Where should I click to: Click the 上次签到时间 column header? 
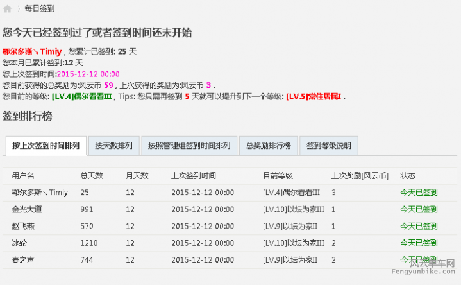pos(194,175)
